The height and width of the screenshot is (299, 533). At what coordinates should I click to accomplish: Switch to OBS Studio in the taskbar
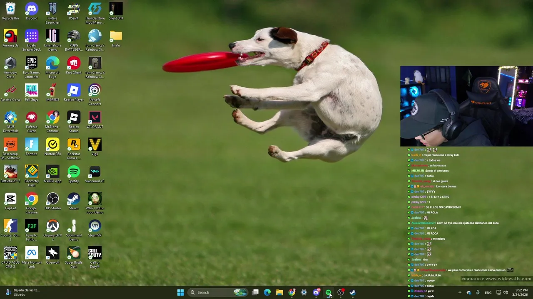pyautogui.click(x=341, y=292)
